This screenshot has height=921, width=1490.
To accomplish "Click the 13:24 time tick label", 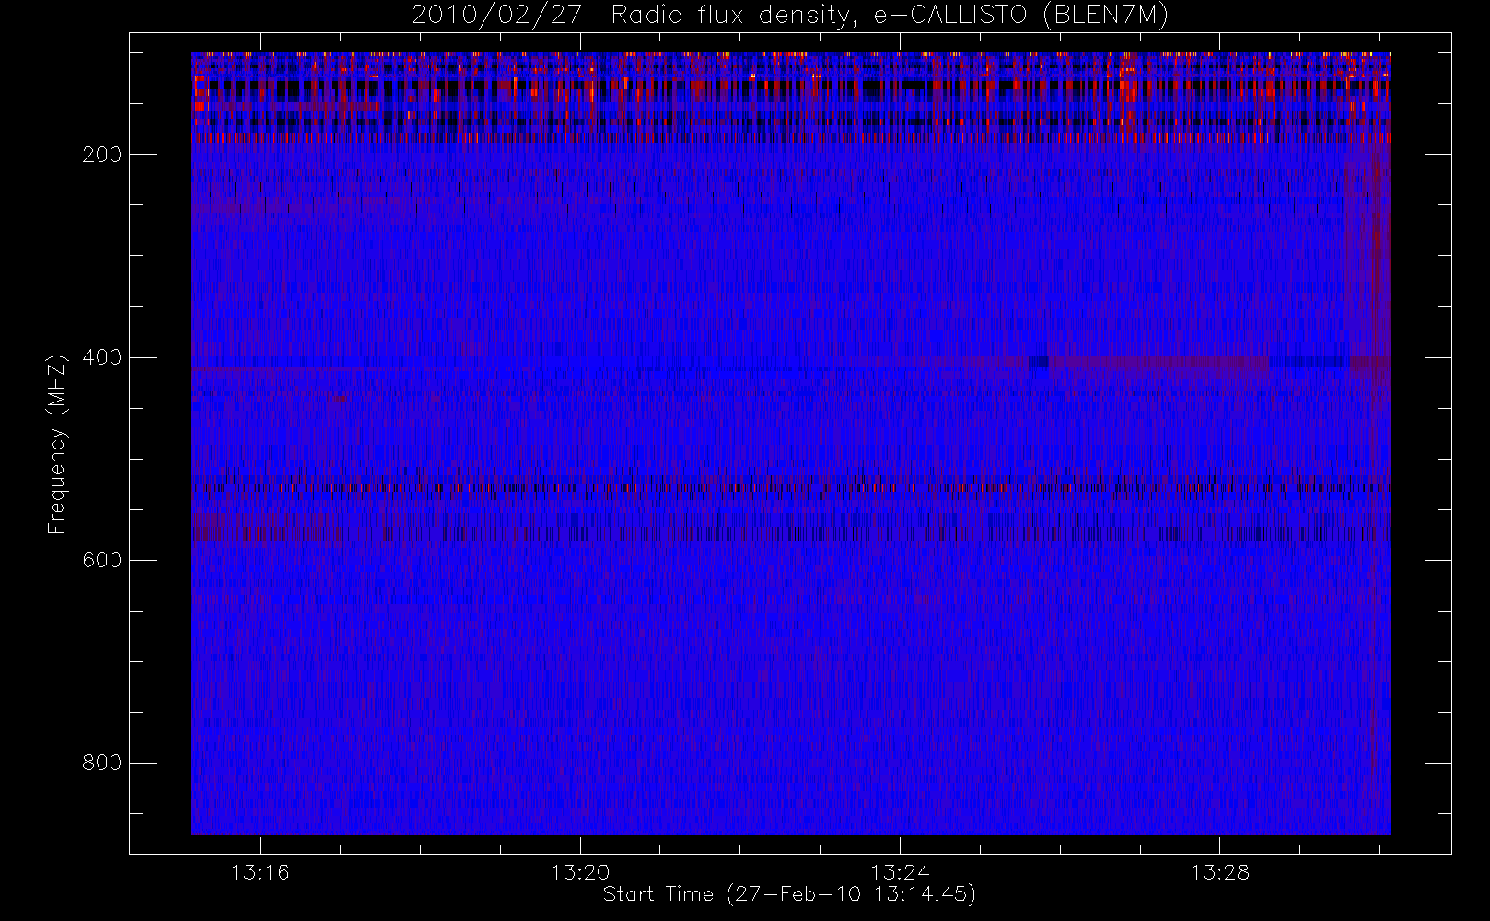I will 900,872.
